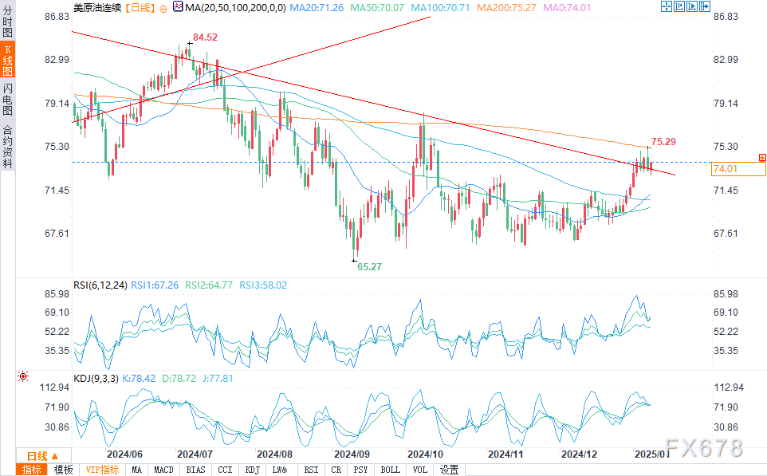The height and width of the screenshot is (476, 767).
Task: Select the 指标 indicators tab
Action: pos(32,470)
